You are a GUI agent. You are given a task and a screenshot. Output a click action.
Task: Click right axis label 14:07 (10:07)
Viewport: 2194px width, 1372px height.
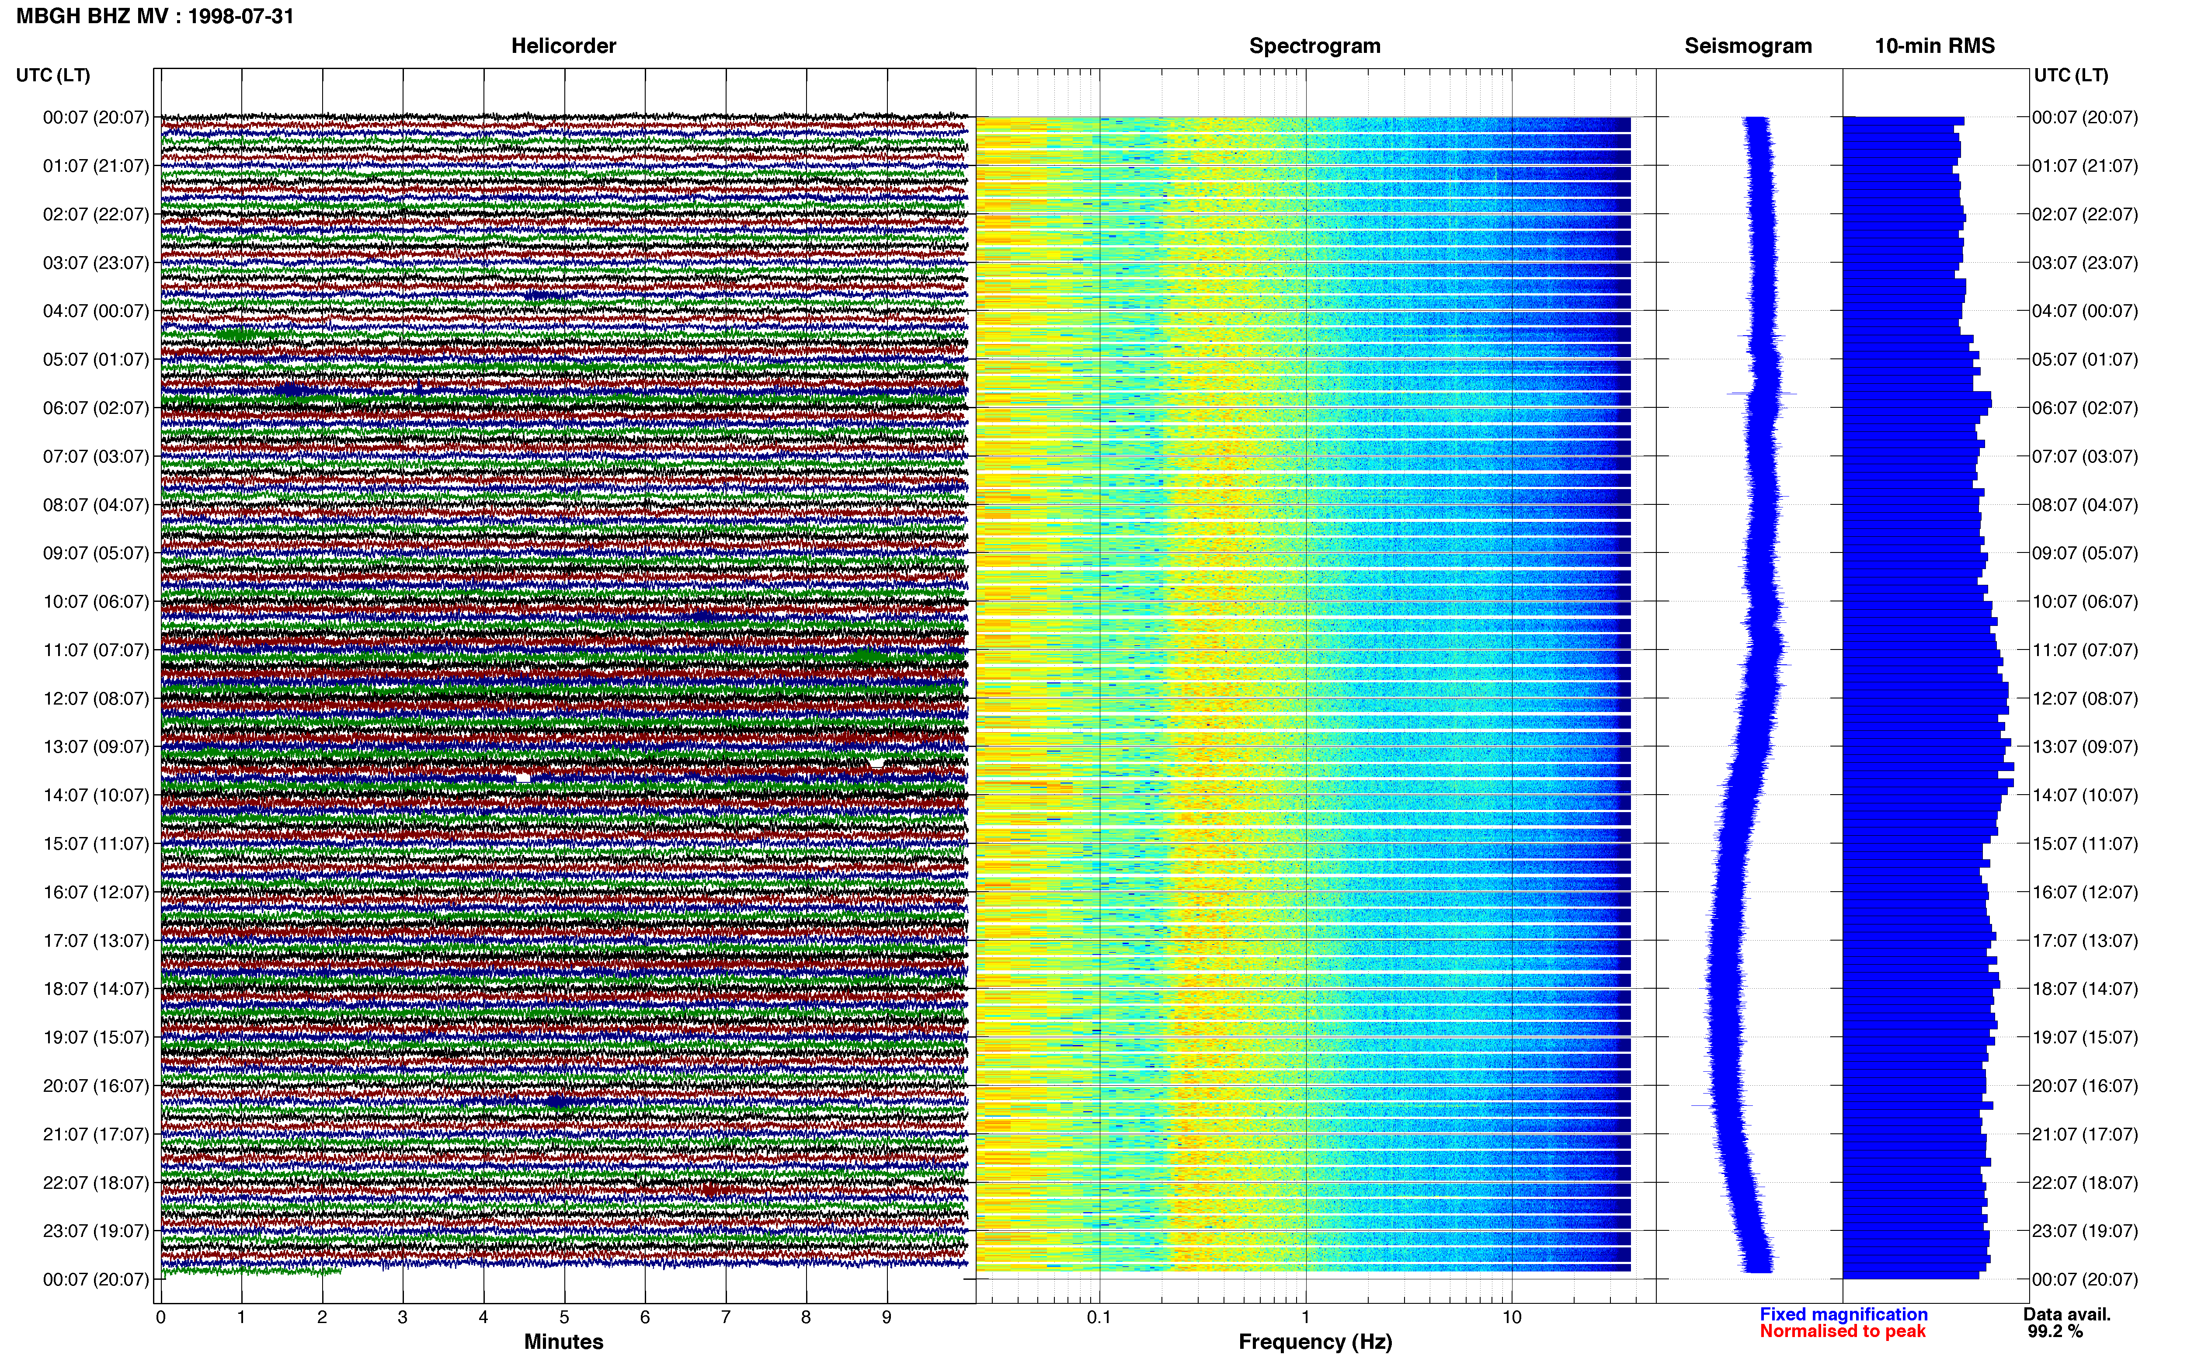2085,795
